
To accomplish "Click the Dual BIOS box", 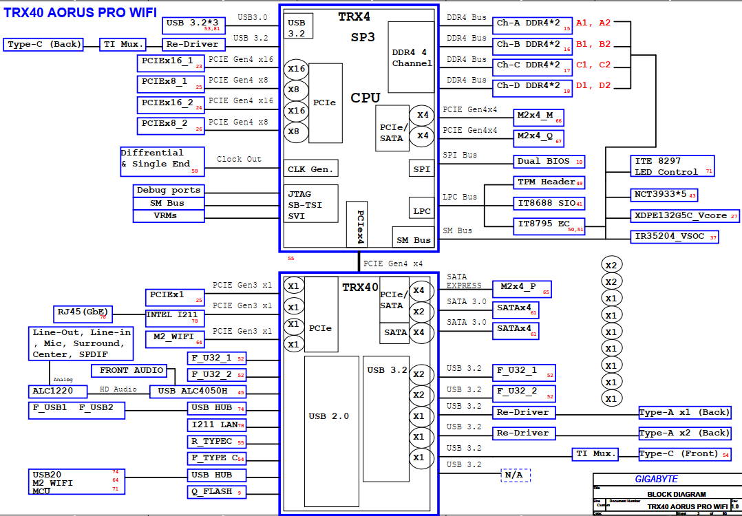I will point(549,161).
